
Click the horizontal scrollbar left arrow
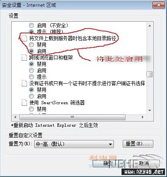pyautogui.click(x=15, y=117)
